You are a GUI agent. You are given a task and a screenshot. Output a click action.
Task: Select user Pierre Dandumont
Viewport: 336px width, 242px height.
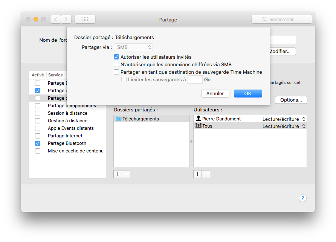227,119
